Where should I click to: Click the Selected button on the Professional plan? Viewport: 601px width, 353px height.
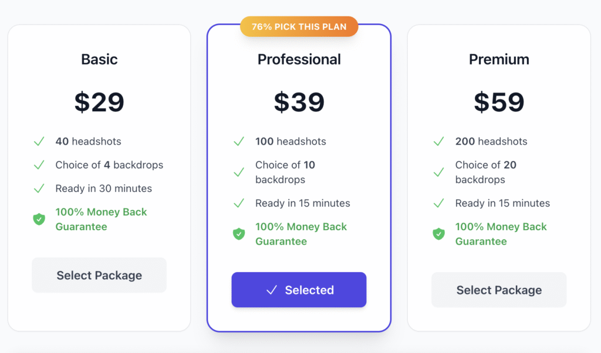tap(299, 290)
